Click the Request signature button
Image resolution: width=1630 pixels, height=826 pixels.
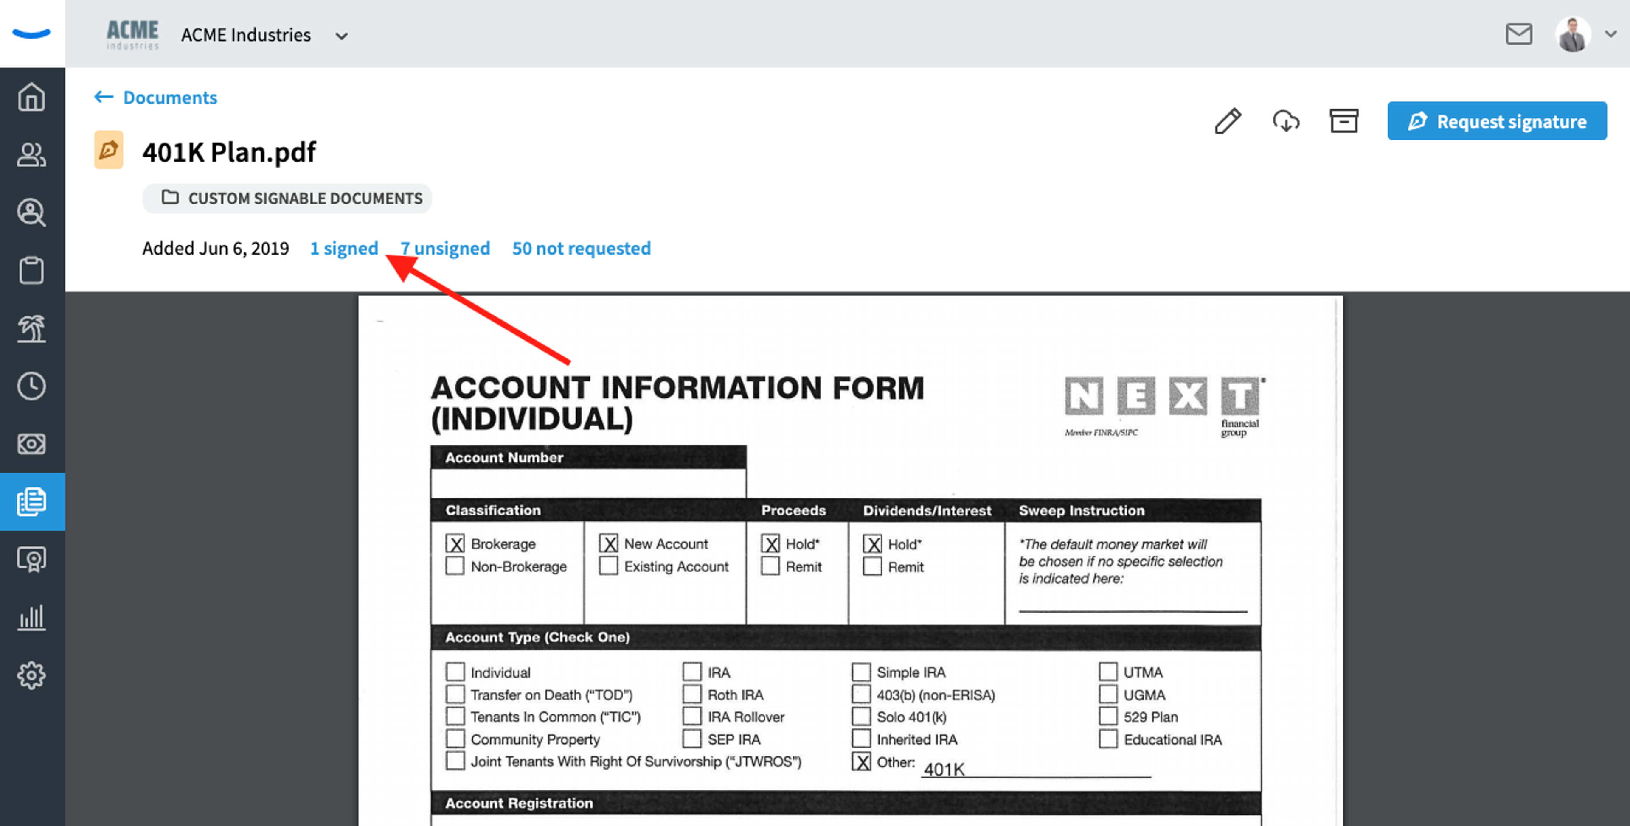click(x=1496, y=121)
